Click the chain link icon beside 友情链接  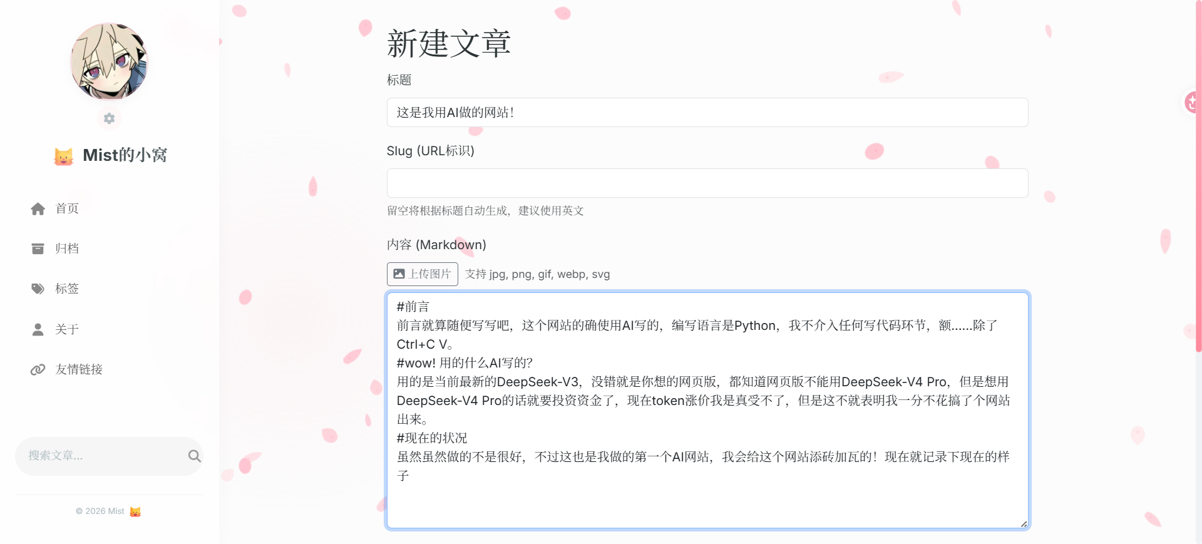coord(38,369)
